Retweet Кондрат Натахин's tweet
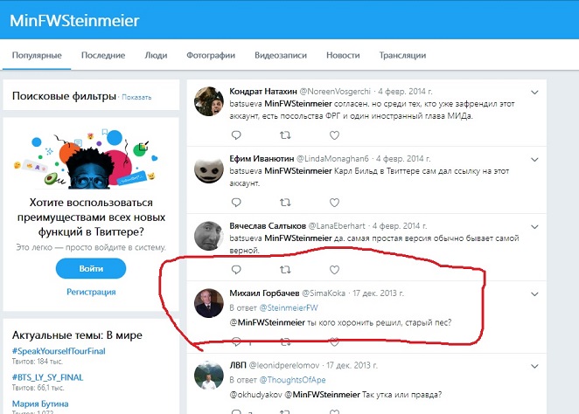This screenshot has height=414, width=579. 285,135
